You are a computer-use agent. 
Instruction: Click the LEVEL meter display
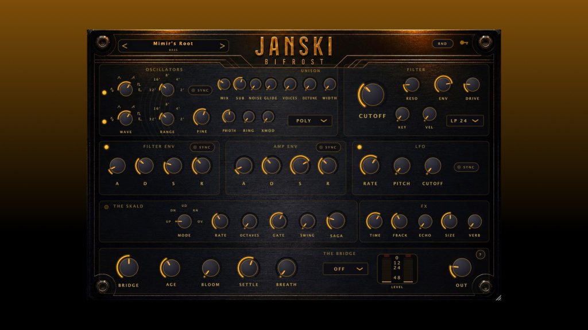click(397, 268)
